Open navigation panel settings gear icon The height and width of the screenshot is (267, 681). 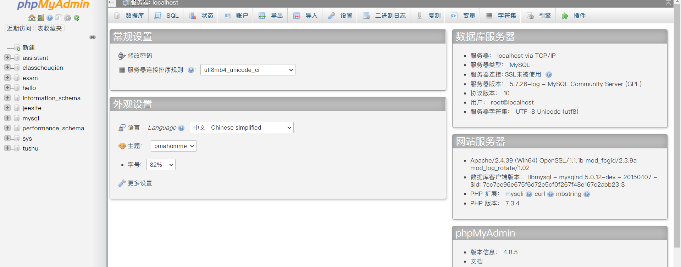[x=67, y=18]
